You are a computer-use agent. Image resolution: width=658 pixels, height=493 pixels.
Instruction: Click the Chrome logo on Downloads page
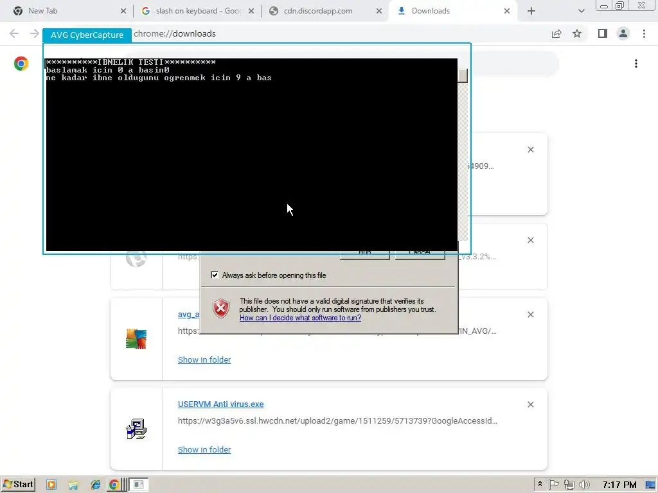[21, 64]
